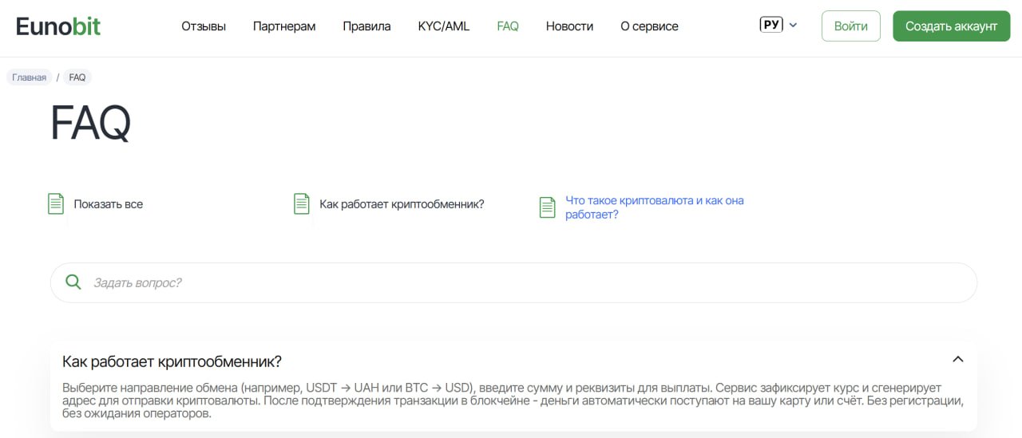Click the document icon beside Как работает криптообменник

point(302,203)
